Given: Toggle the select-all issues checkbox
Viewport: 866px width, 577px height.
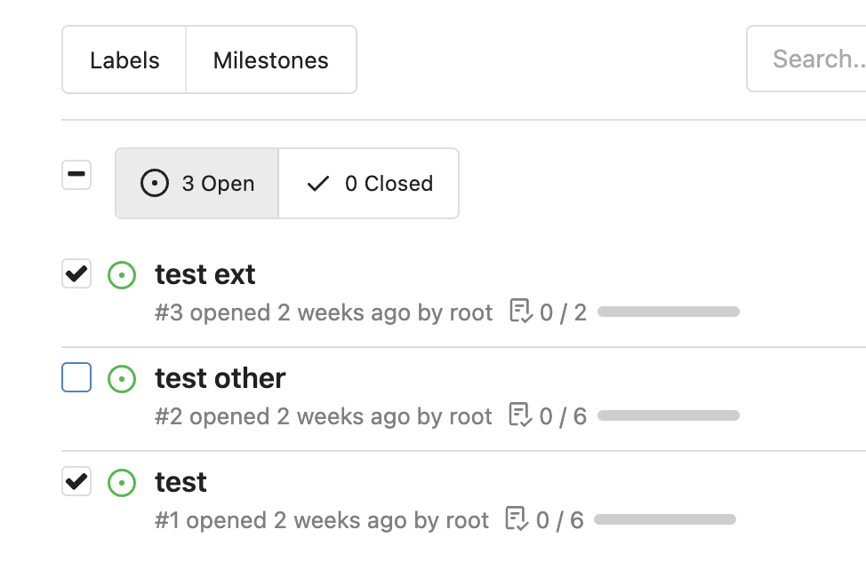Looking at the screenshot, I should click(x=76, y=175).
